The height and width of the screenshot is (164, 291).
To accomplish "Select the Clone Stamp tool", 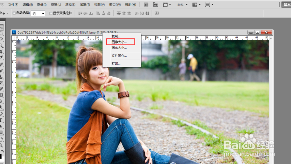I will pyautogui.click(x=1, y=76).
